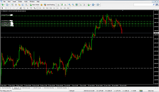The height and width of the screenshot is (92, 159).
Task: Select the Text 'A' tool
Action: 27,8
